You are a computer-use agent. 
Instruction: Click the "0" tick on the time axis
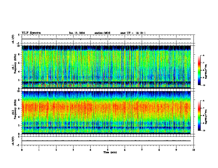(x=22, y=150)
